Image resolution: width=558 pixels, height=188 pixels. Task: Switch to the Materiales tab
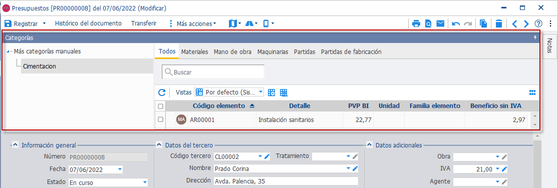[x=195, y=52]
